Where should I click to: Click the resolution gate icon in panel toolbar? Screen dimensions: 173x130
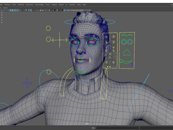tap(2, 10)
